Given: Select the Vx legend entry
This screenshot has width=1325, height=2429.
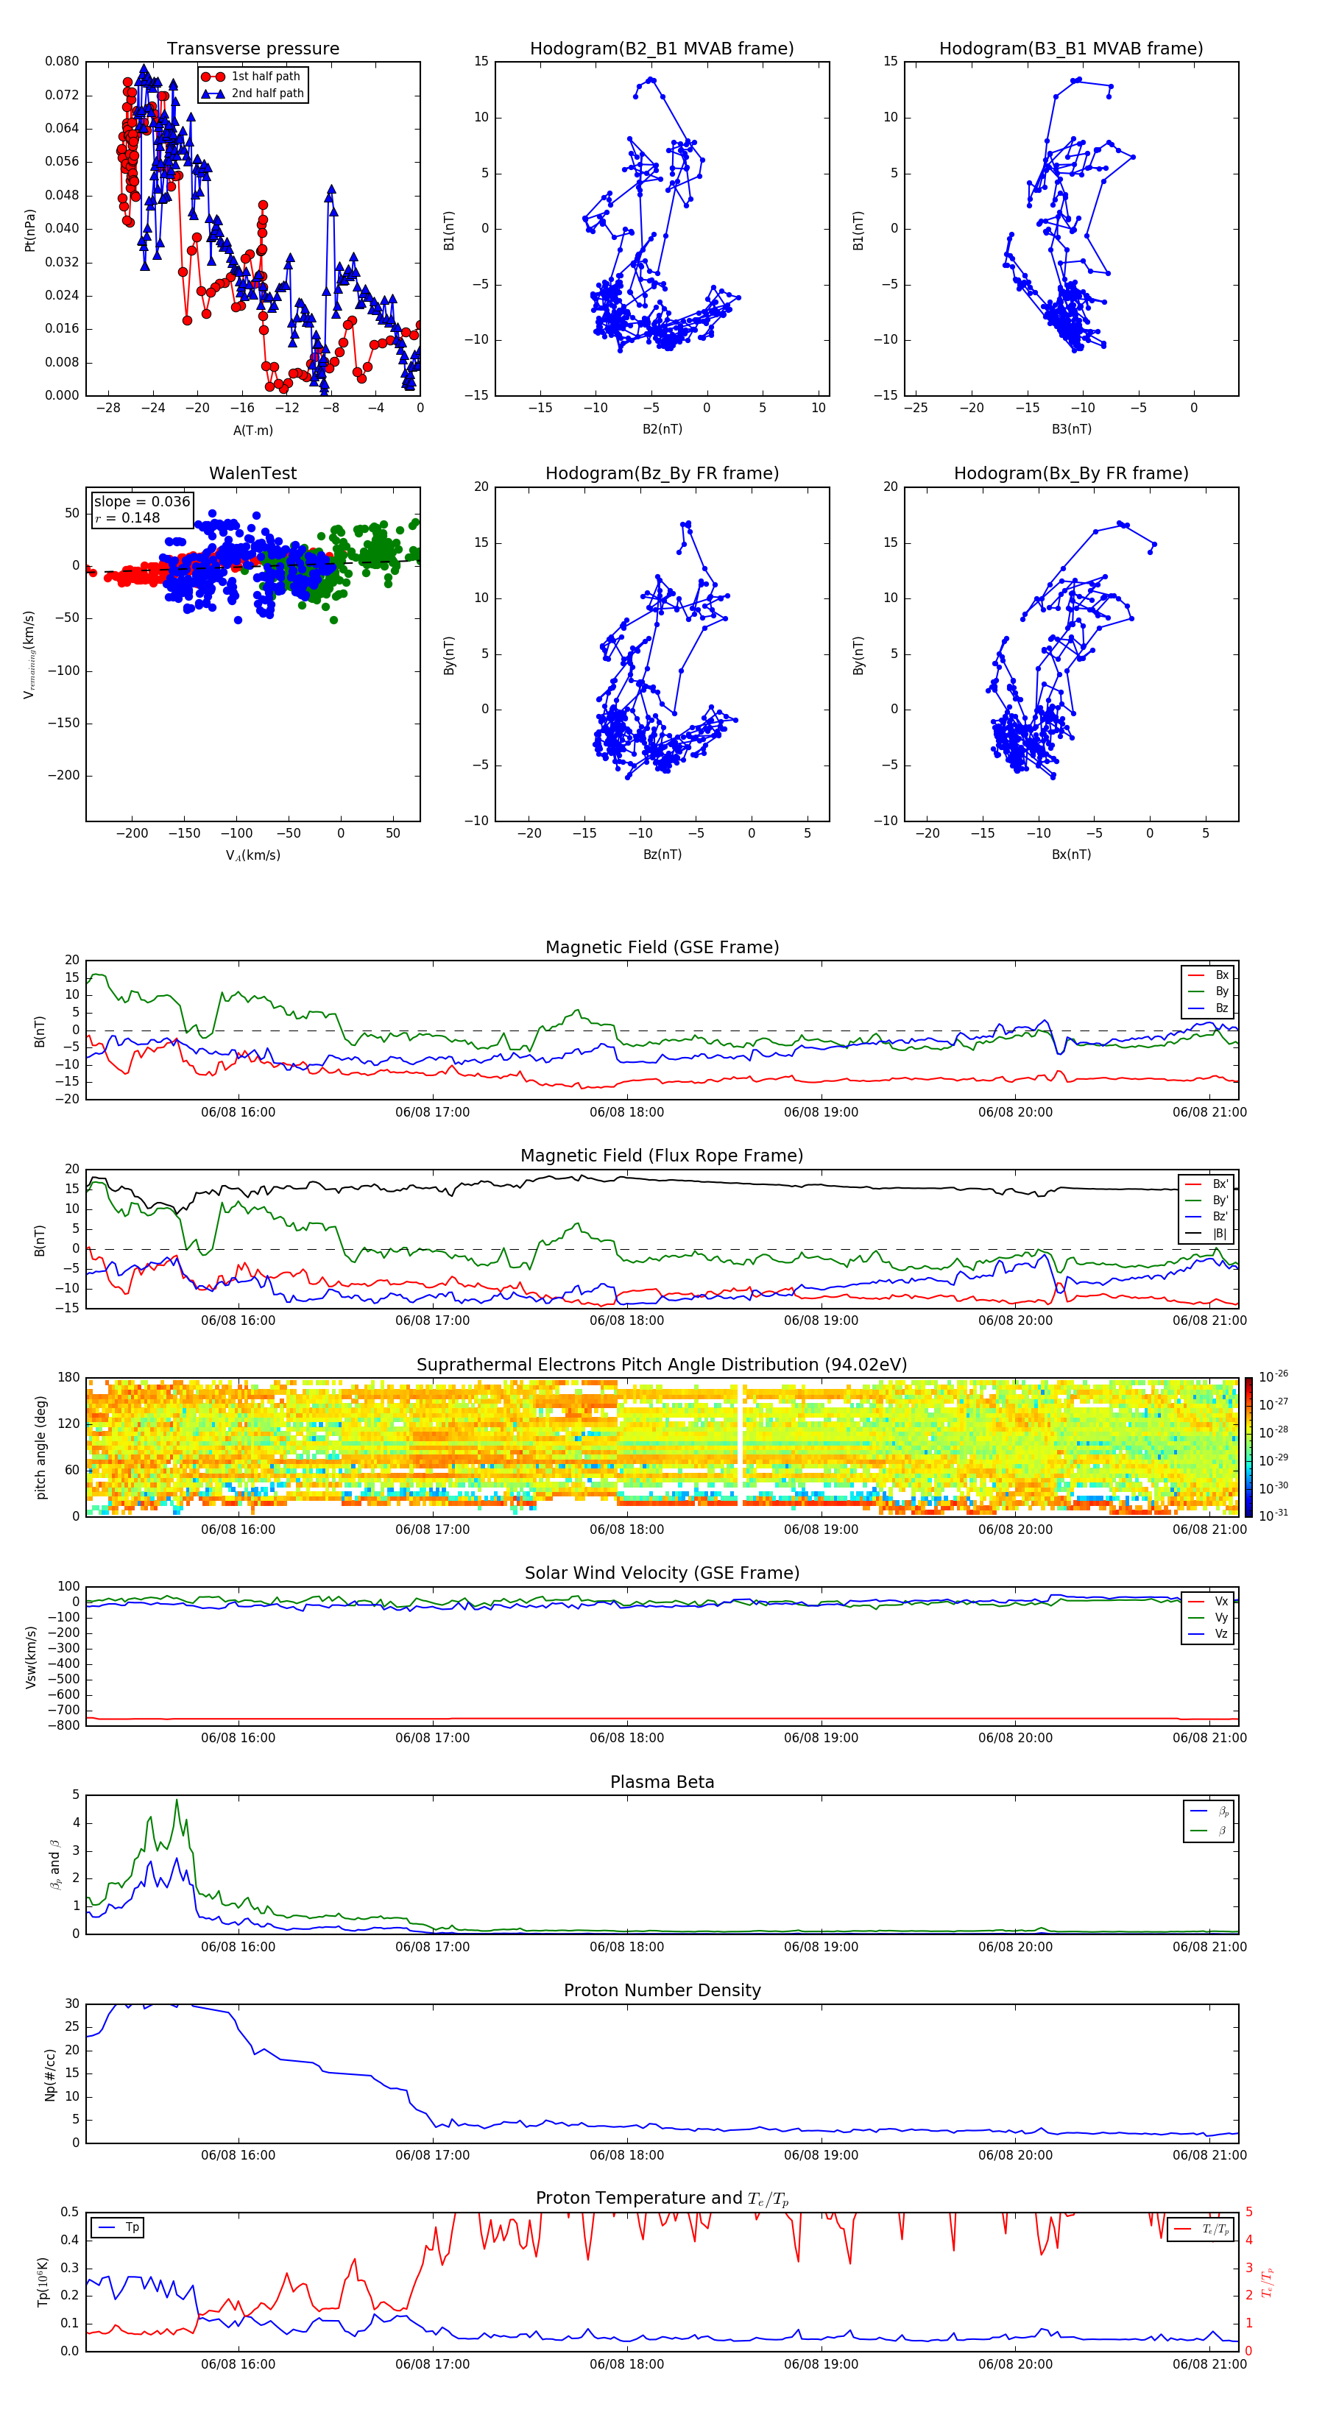Looking at the screenshot, I should click(x=1208, y=1601).
